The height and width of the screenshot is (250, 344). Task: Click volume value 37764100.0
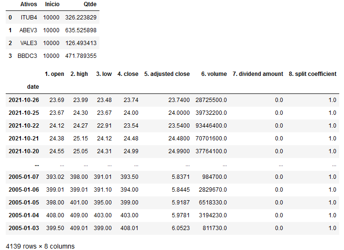(x=211, y=151)
